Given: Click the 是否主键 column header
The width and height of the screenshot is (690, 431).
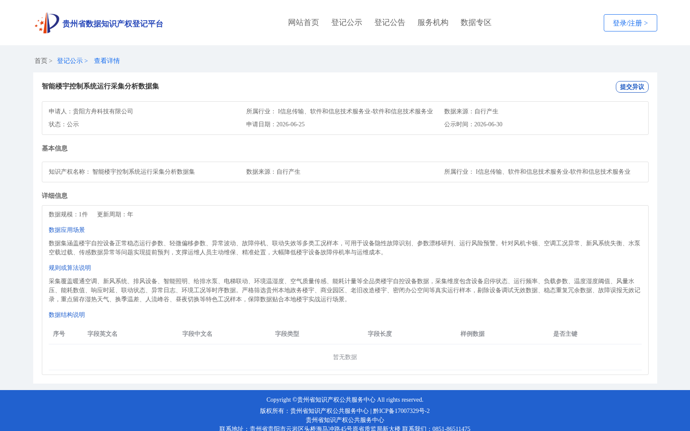Looking at the screenshot, I should pyautogui.click(x=565, y=334).
